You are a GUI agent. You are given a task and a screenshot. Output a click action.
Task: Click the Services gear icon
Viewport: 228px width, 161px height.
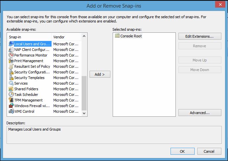(x=11, y=83)
